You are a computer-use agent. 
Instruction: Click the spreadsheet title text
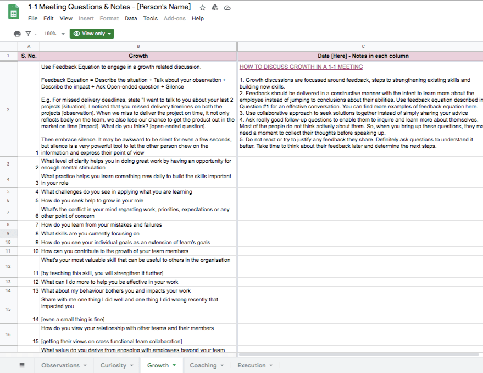[110, 7]
